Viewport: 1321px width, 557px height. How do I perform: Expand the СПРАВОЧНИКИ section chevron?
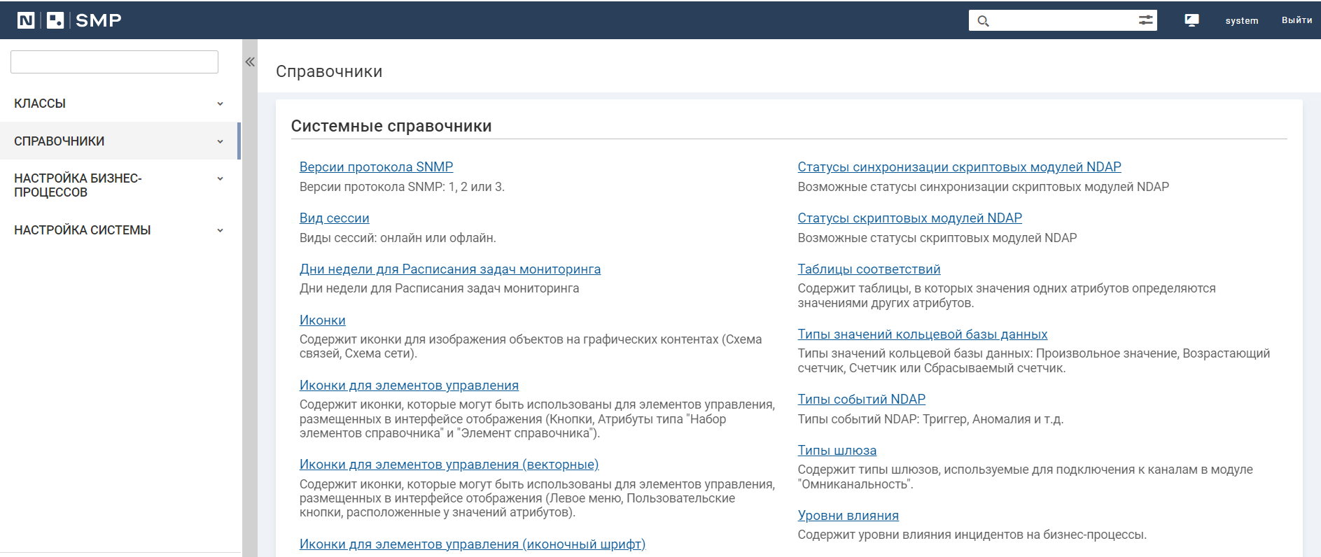coord(220,141)
